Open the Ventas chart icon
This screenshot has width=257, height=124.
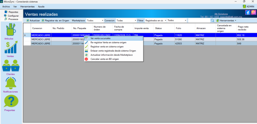click(11, 47)
